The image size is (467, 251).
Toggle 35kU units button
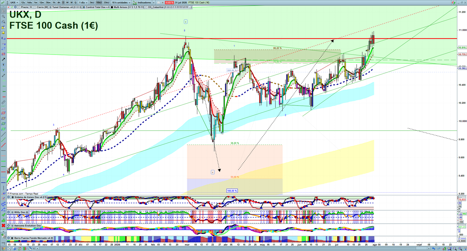107,3
